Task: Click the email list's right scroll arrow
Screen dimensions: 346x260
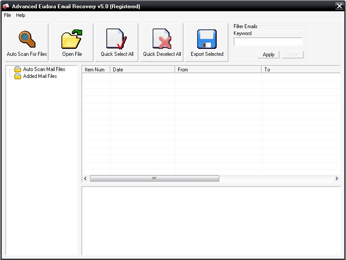Action: 337,178
